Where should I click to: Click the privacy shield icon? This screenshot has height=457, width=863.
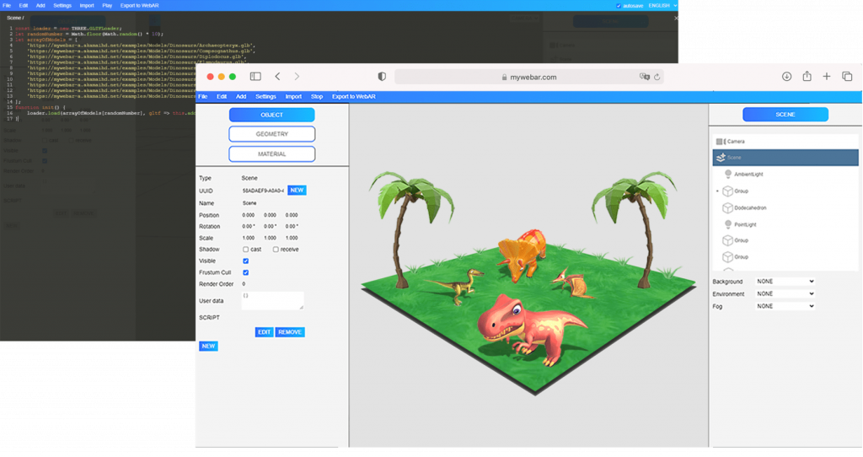coord(382,77)
